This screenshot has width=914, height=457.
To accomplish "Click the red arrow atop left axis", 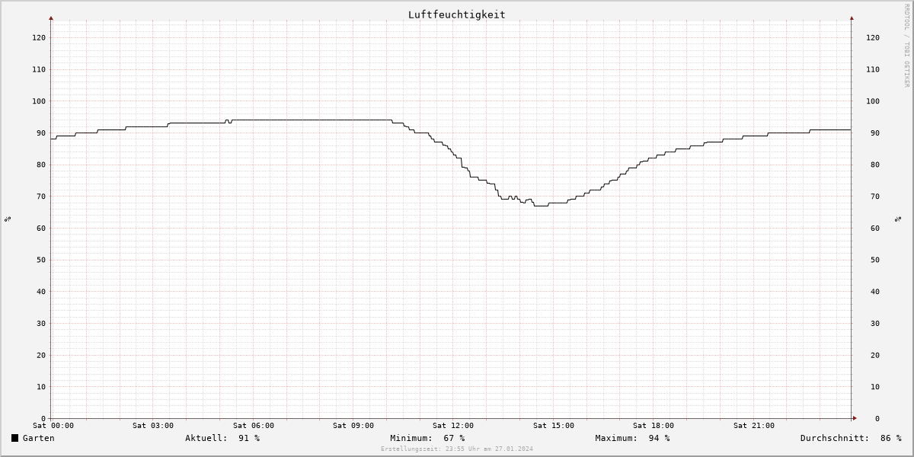I will [x=51, y=17].
